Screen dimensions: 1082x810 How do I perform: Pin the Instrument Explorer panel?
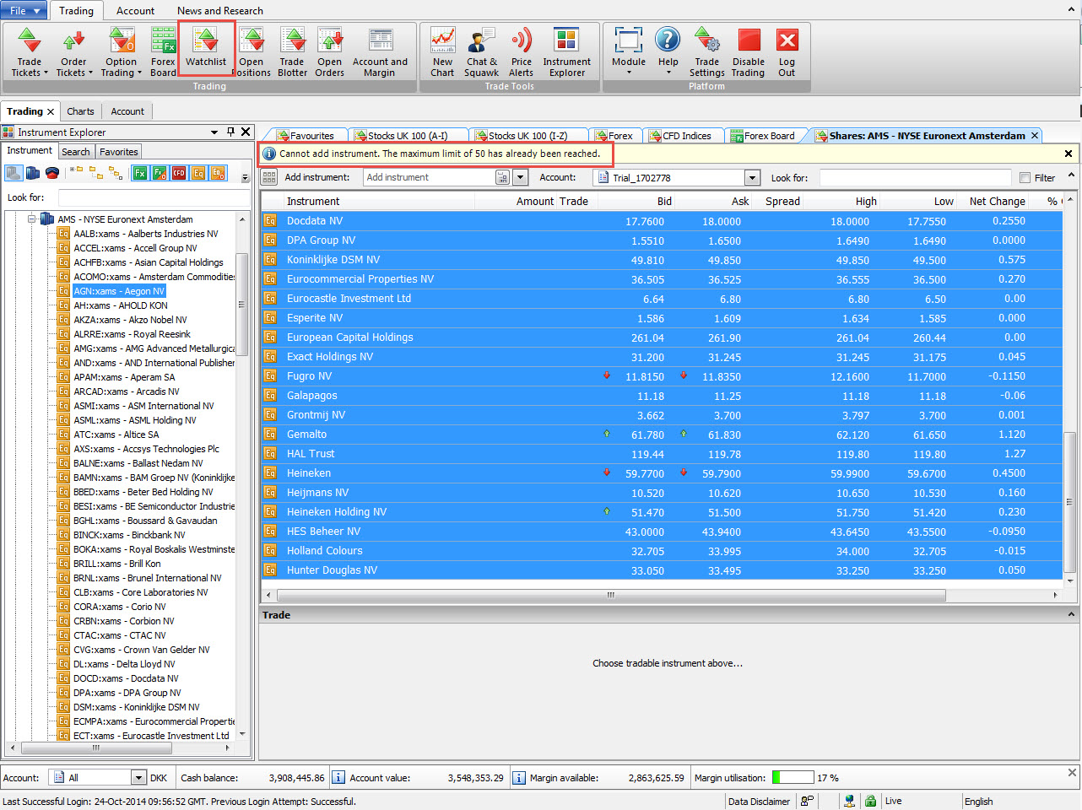click(230, 132)
